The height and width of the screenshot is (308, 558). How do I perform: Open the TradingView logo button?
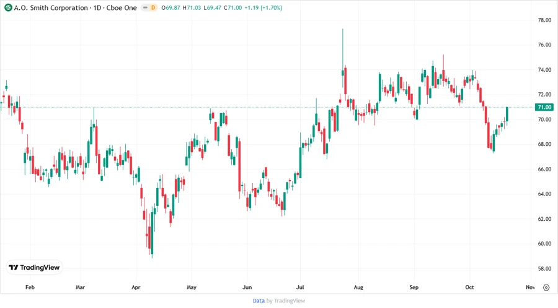tap(34, 268)
